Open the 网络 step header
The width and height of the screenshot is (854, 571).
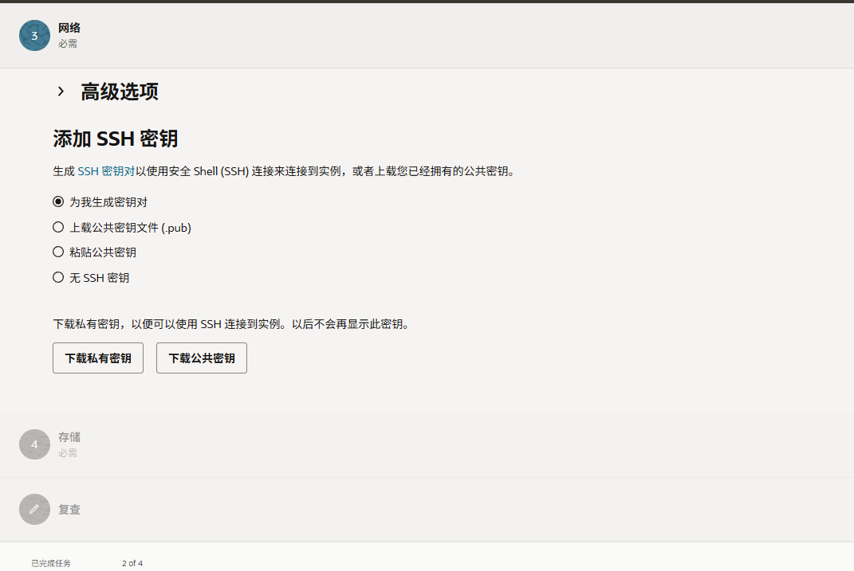pyautogui.click(x=69, y=28)
